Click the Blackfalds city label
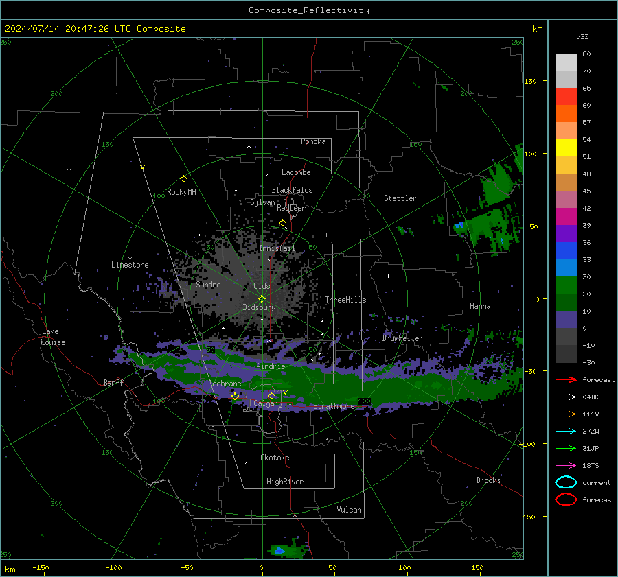The image size is (618, 577). pyautogui.click(x=292, y=190)
